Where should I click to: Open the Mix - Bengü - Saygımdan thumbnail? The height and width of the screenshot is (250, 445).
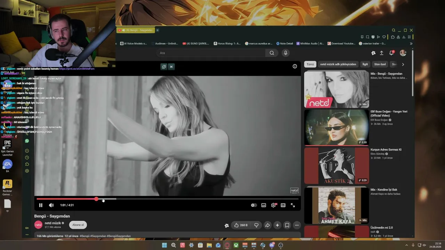coord(336,90)
